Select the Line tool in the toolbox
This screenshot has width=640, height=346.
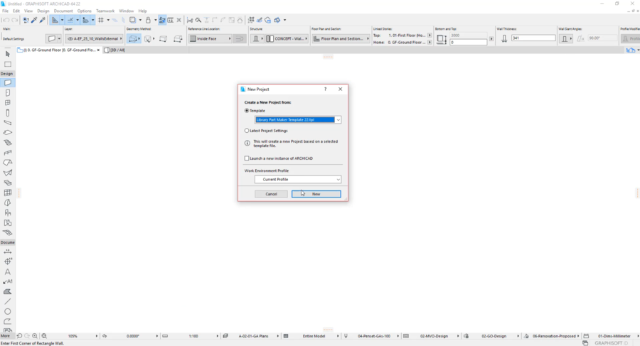tap(7, 301)
